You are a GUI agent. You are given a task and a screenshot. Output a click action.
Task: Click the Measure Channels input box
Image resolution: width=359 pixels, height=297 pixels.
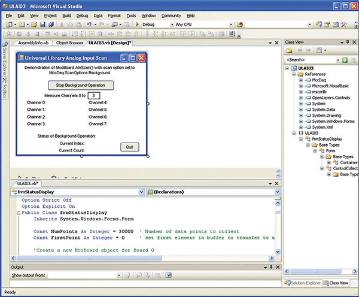(94, 95)
